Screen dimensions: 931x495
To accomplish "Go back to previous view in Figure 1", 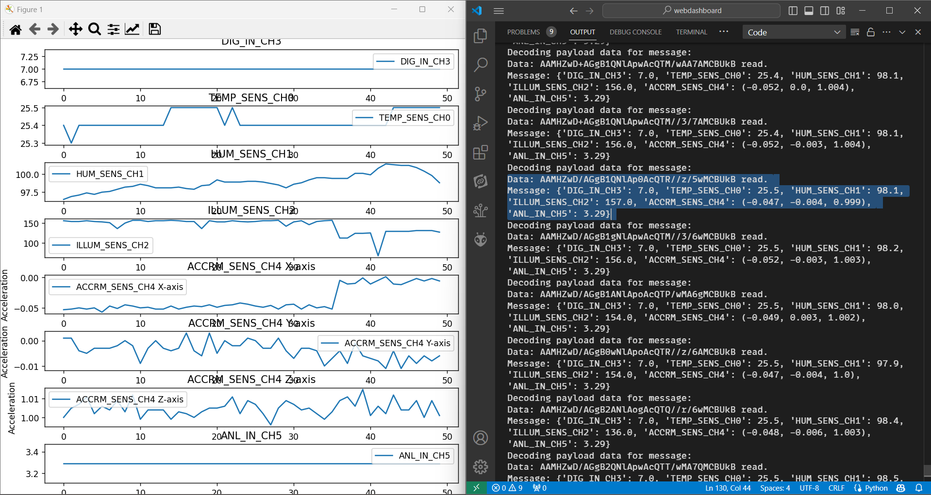I will click(34, 30).
